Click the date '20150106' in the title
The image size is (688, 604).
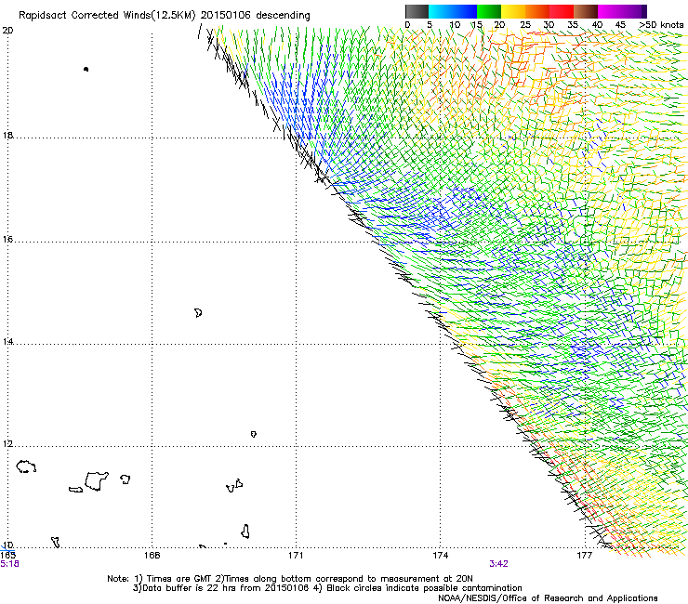coord(226,16)
